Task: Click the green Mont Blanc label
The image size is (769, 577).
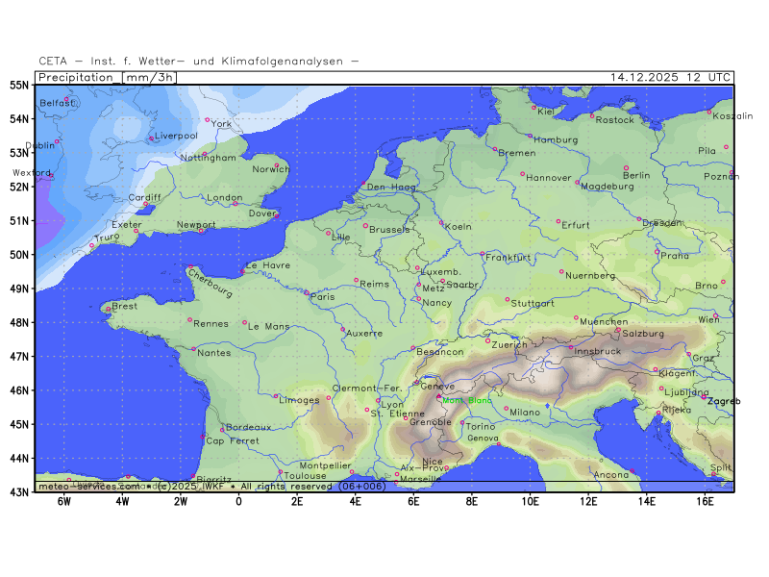Action: [467, 400]
